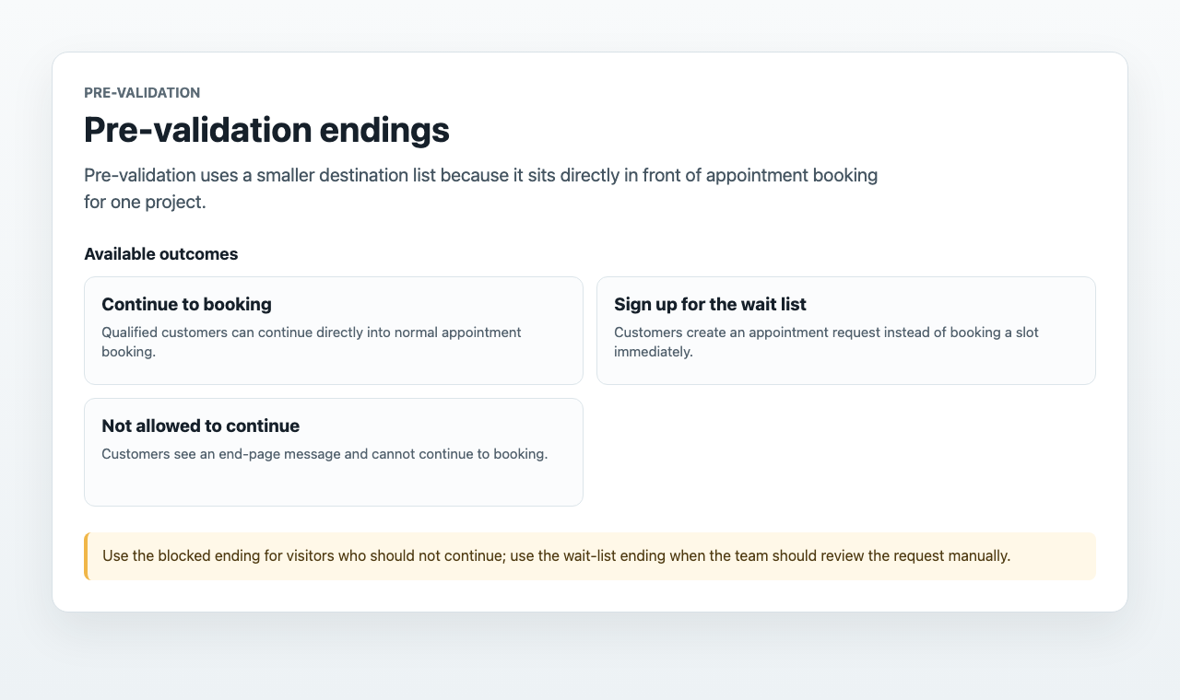Click the orange accent bar on the note
Viewport: 1180px width, 700px height.
[x=86, y=556]
